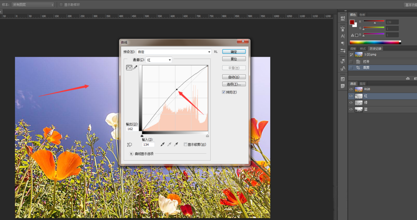The width and height of the screenshot is (417, 220).
Task: Switch to the 图层 layers tab
Action: [363, 83]
